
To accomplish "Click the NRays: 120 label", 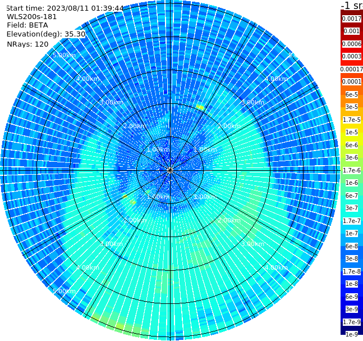I will (x=27, y=44).
